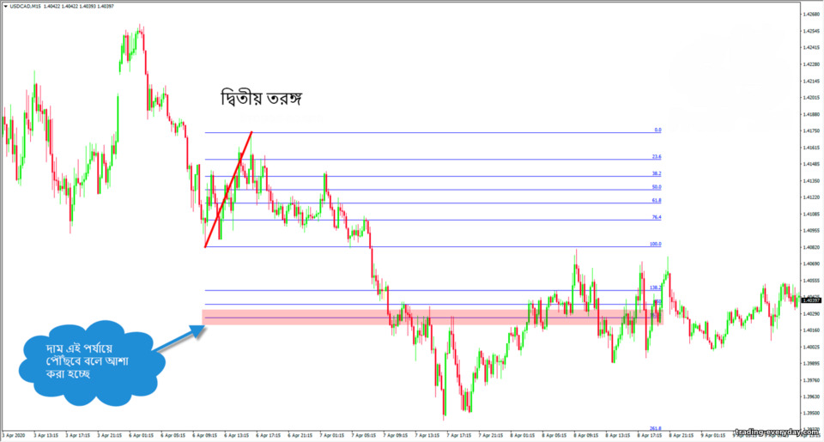The image size is (824, 442).
Task: Click the 1.42015 price axis label
Action: pos(811,97)
